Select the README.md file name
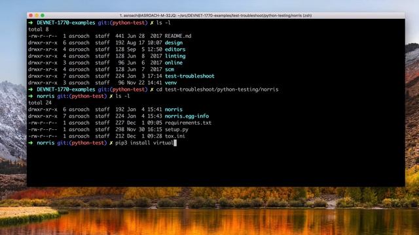Image resolution: width=419 pixels, height=235 pixels. (178, 36)
